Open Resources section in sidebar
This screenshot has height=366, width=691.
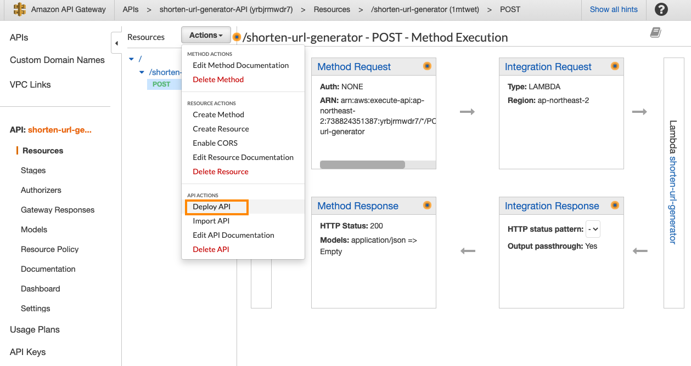43,151
